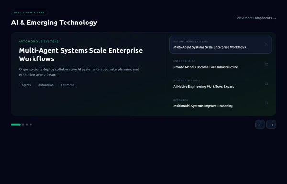The image size is (287, 184).
Task: Click the active green pagination indicator
Action: 16,125
